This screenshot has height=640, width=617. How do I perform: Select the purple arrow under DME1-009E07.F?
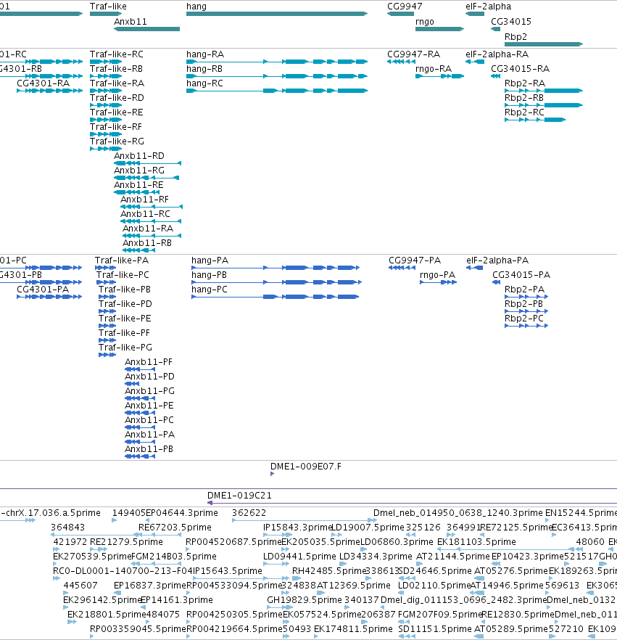[x=272, y=474]
